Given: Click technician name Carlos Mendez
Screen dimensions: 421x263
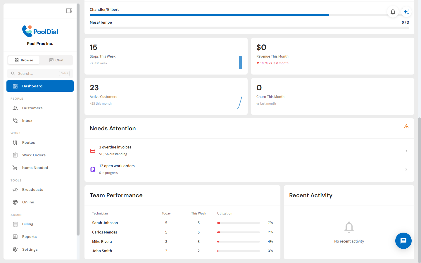Looking at the screenshot, I should click(x=105, y=232).
